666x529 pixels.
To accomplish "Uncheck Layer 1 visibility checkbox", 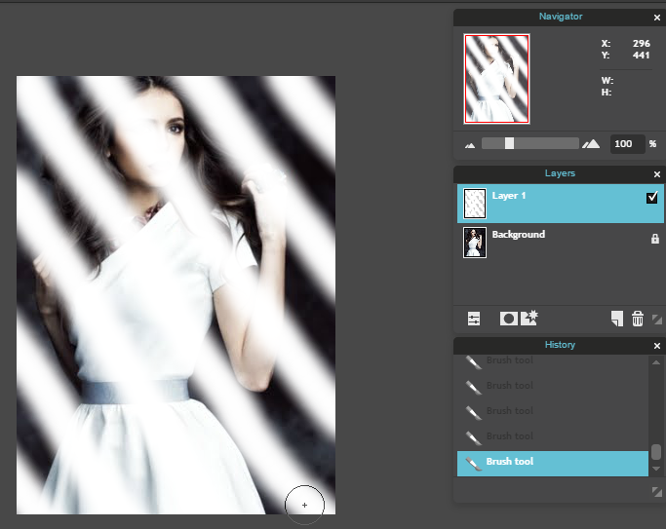I will click(652, 198).
